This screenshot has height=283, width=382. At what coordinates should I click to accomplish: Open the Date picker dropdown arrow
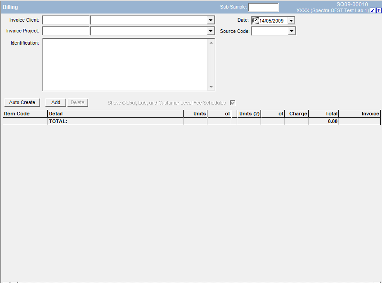tap(291, 20)
